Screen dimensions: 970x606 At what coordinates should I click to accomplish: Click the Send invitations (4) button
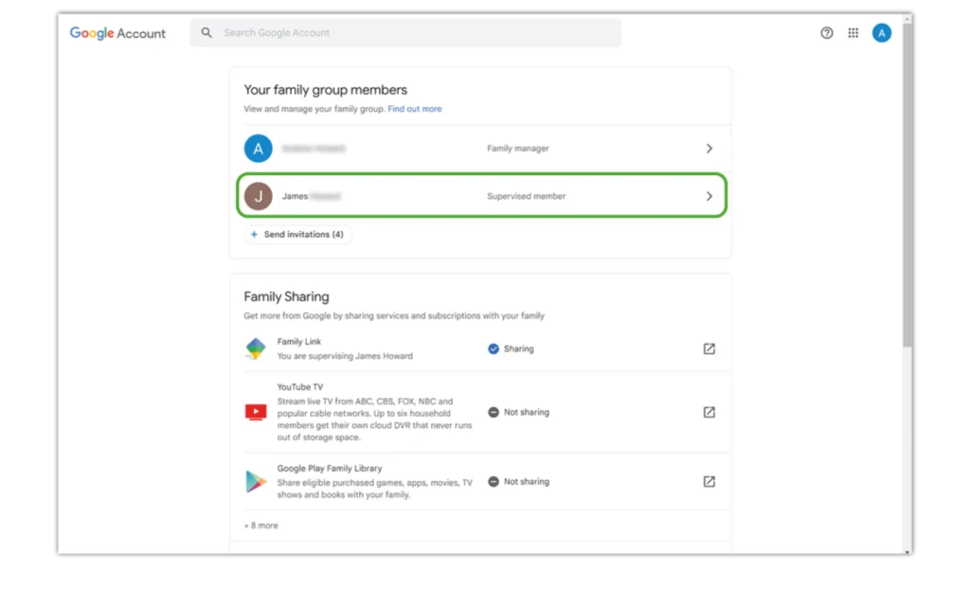[298, 235]
